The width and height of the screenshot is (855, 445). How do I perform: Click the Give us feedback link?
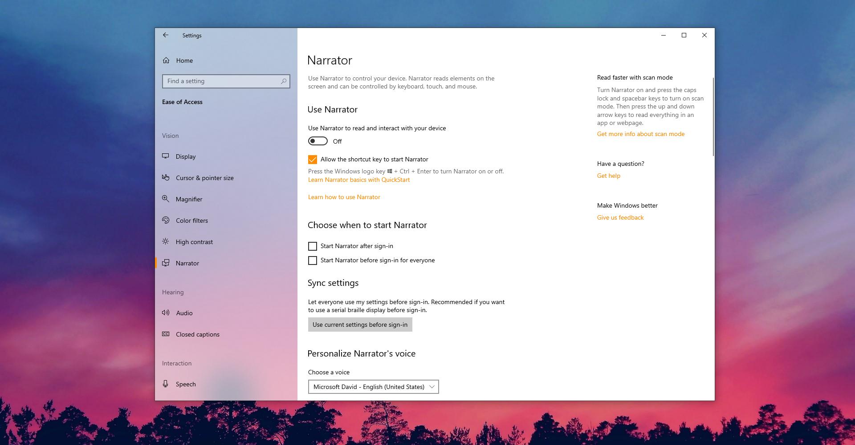click(620, 217)
